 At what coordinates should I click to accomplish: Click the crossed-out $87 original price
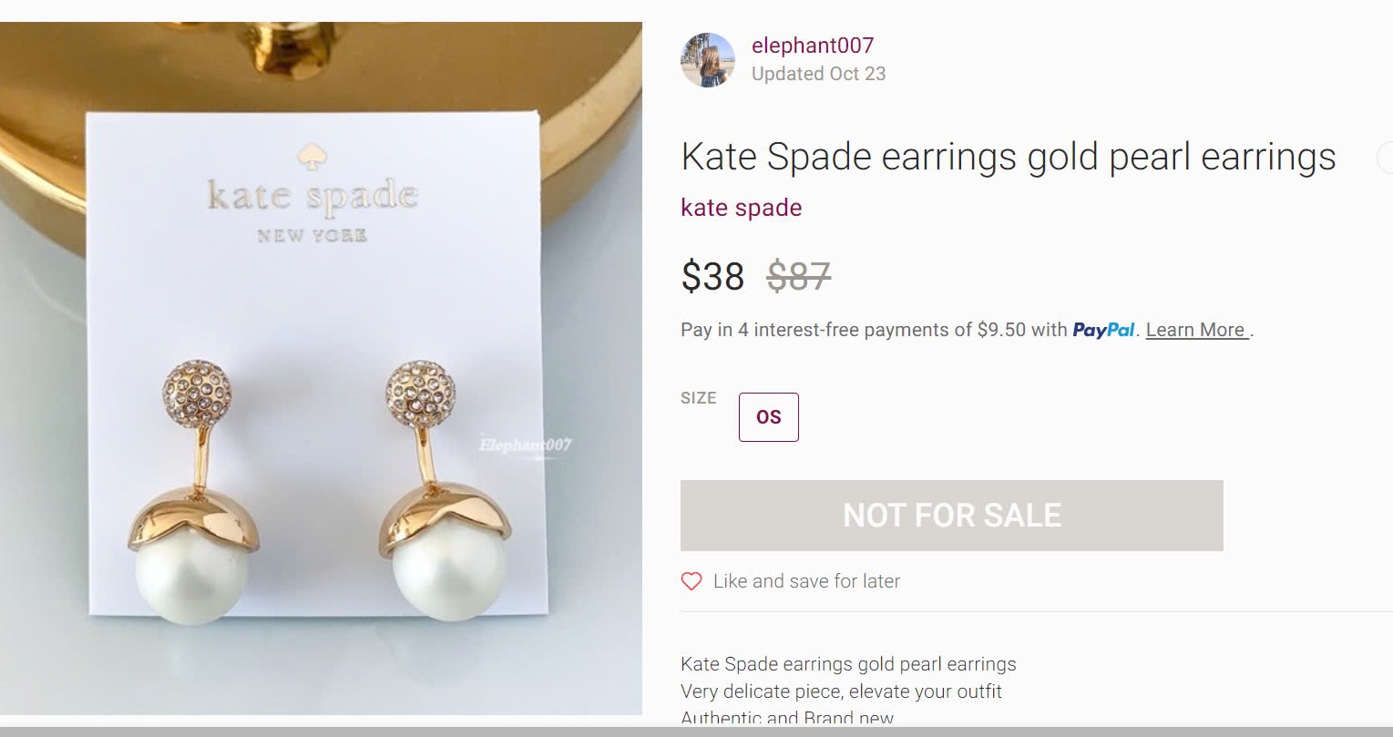point(798,276)
